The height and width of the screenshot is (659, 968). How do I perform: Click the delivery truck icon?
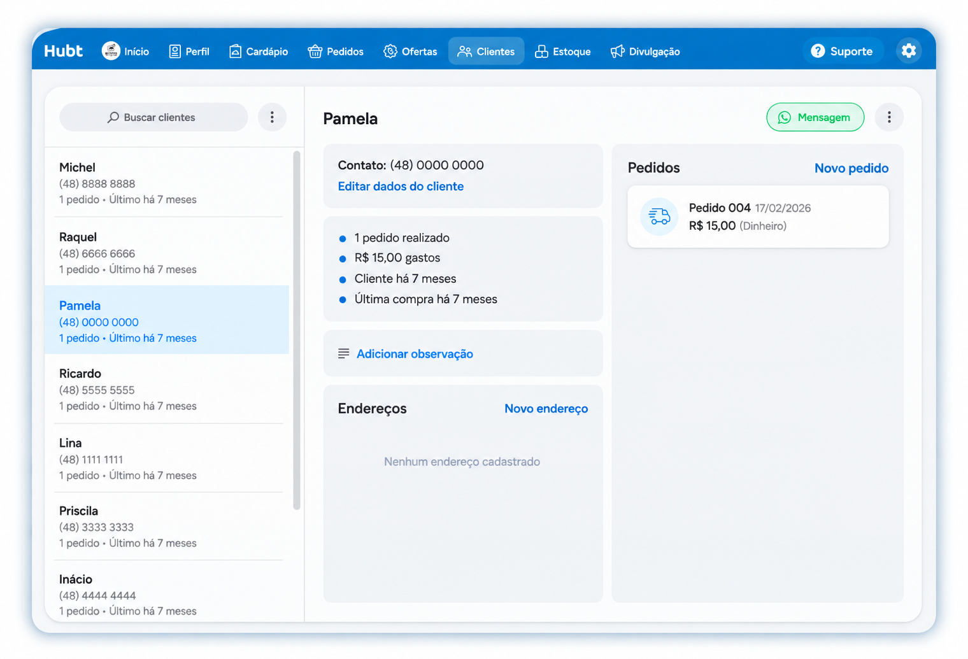click(x=659, y=216)
